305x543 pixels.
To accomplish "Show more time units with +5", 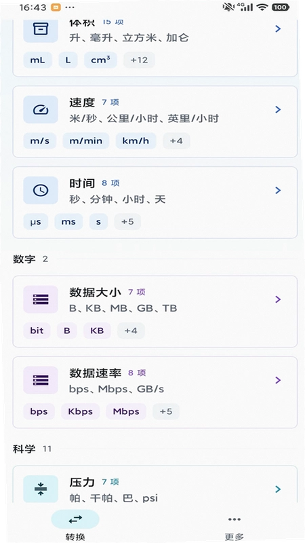I will coord(127,222).
